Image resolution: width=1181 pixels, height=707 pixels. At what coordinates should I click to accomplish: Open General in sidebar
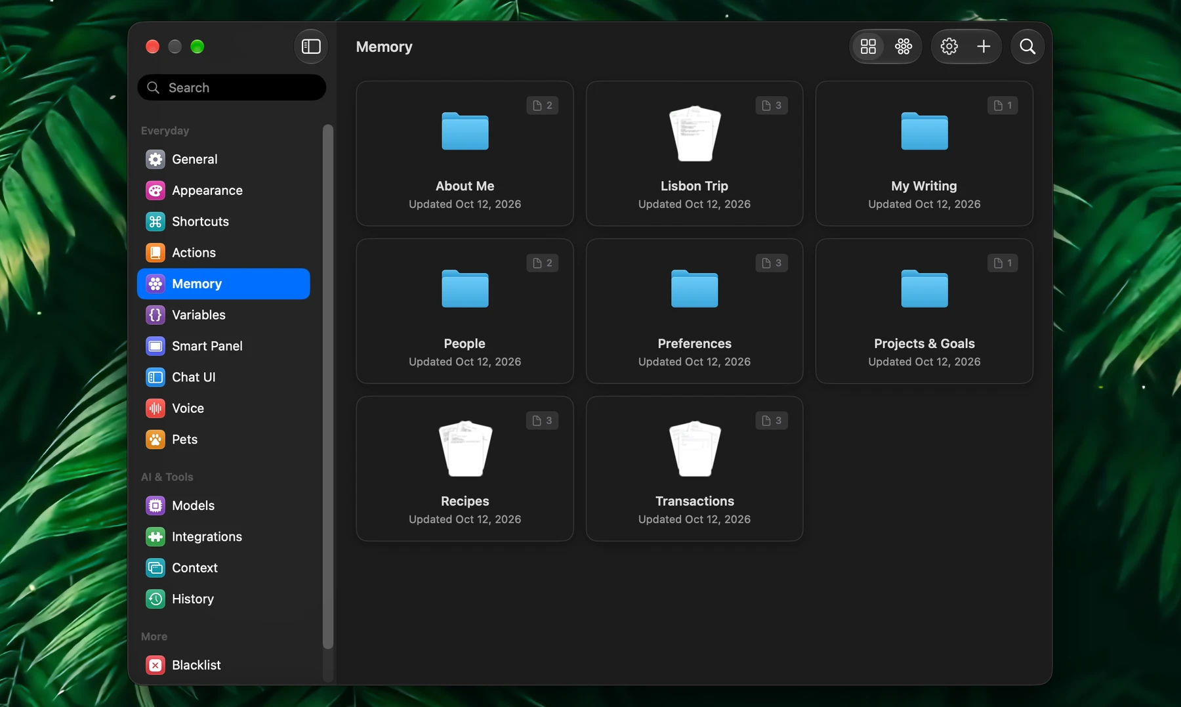click(223, 160)
